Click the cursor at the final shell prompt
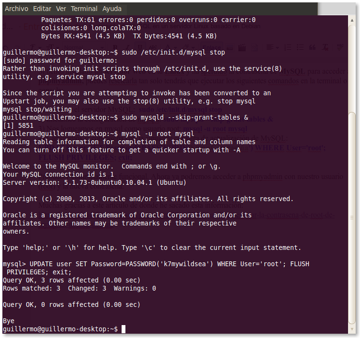Screen dimensions: 360x338 tap(124, 329)
